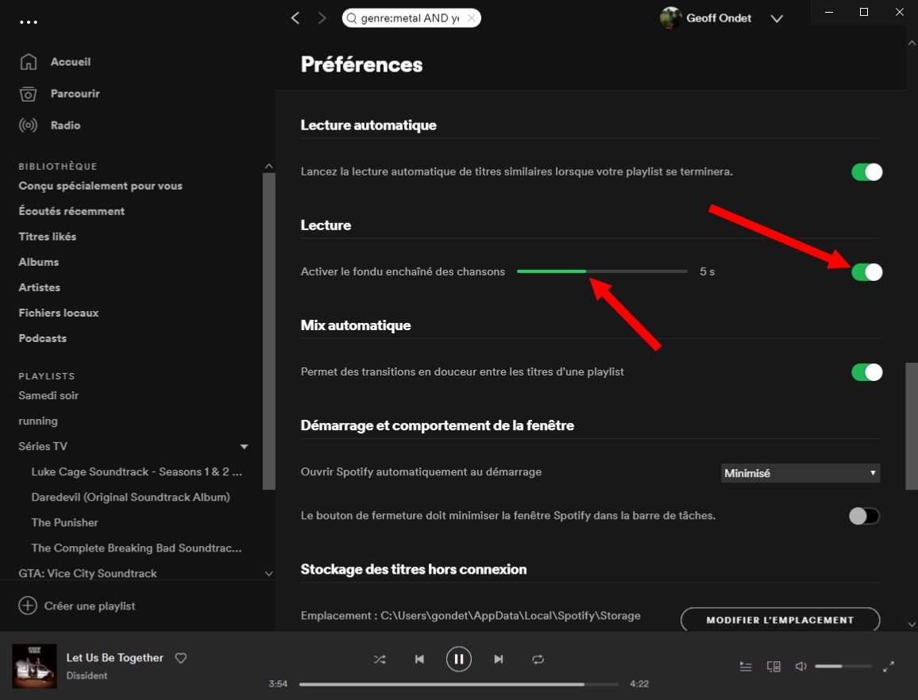The height and width of the screenshot is (700, 918).
Task: Open Geoff Ondet profile avatar
Action: click(670, 18)
